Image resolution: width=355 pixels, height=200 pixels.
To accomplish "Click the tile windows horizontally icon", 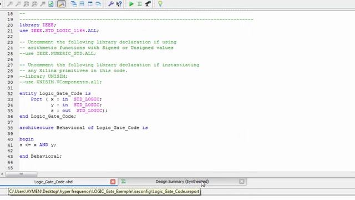I will (82, 4).
